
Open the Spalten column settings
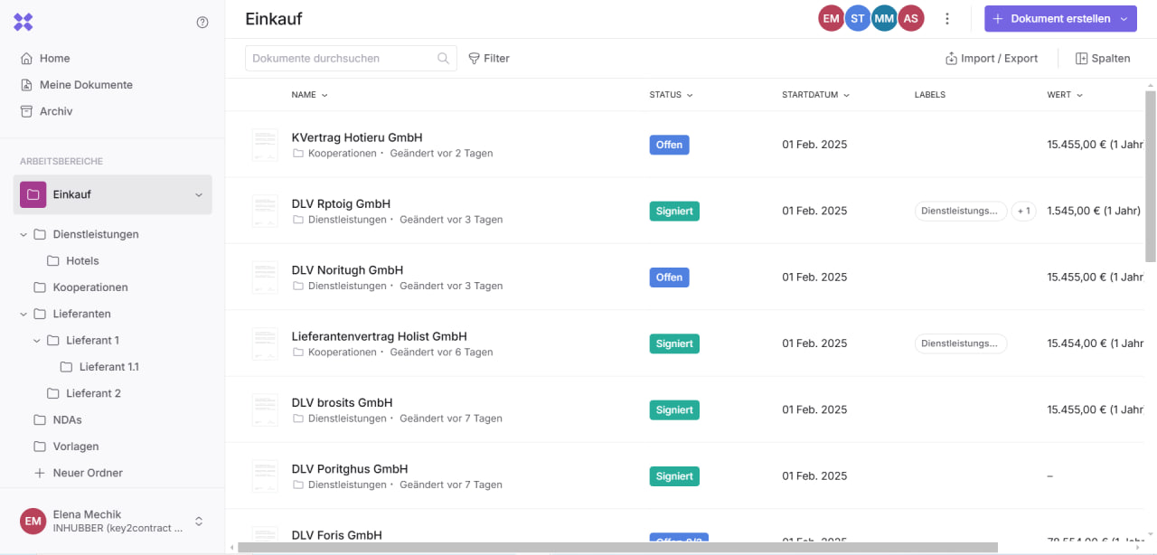1103,59
